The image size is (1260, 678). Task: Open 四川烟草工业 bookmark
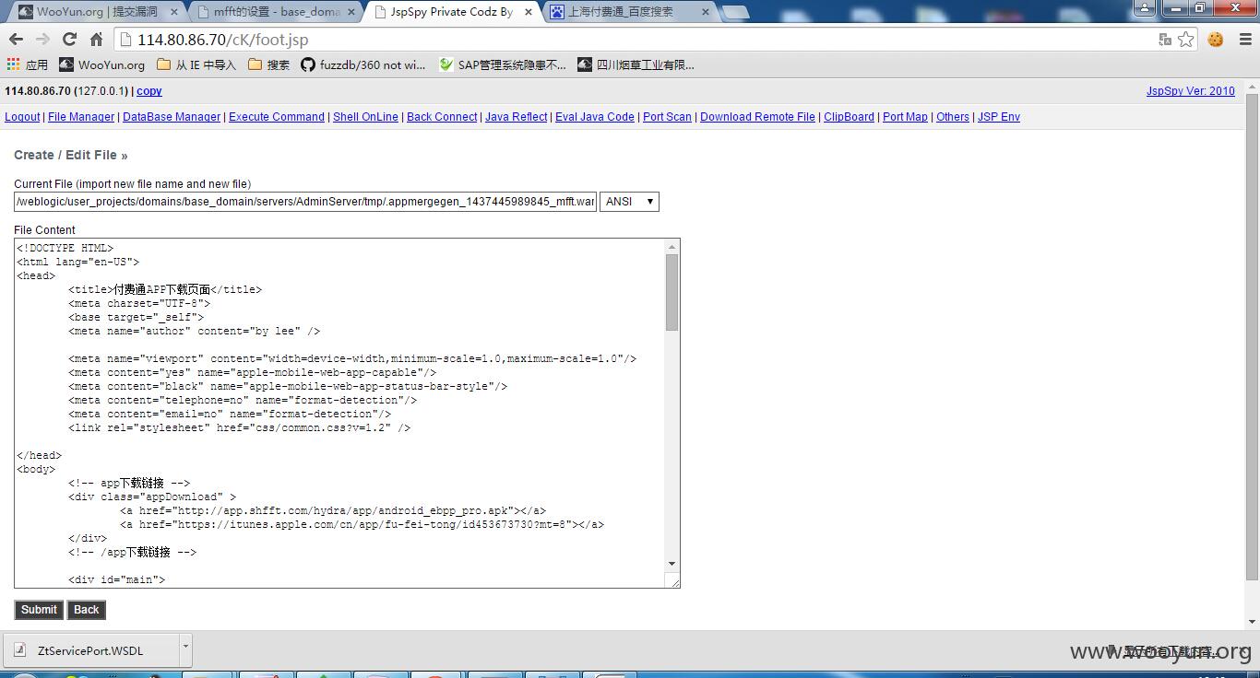(636, 64)
